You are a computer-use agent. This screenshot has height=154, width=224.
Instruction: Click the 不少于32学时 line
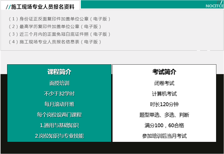(x=60, y=94)
